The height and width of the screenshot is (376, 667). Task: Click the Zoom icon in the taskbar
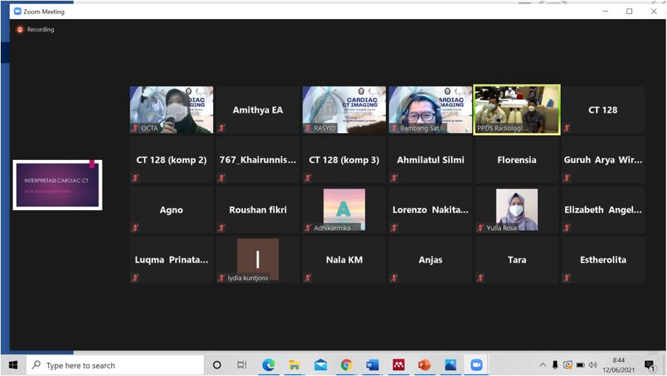tap(477, 365)
